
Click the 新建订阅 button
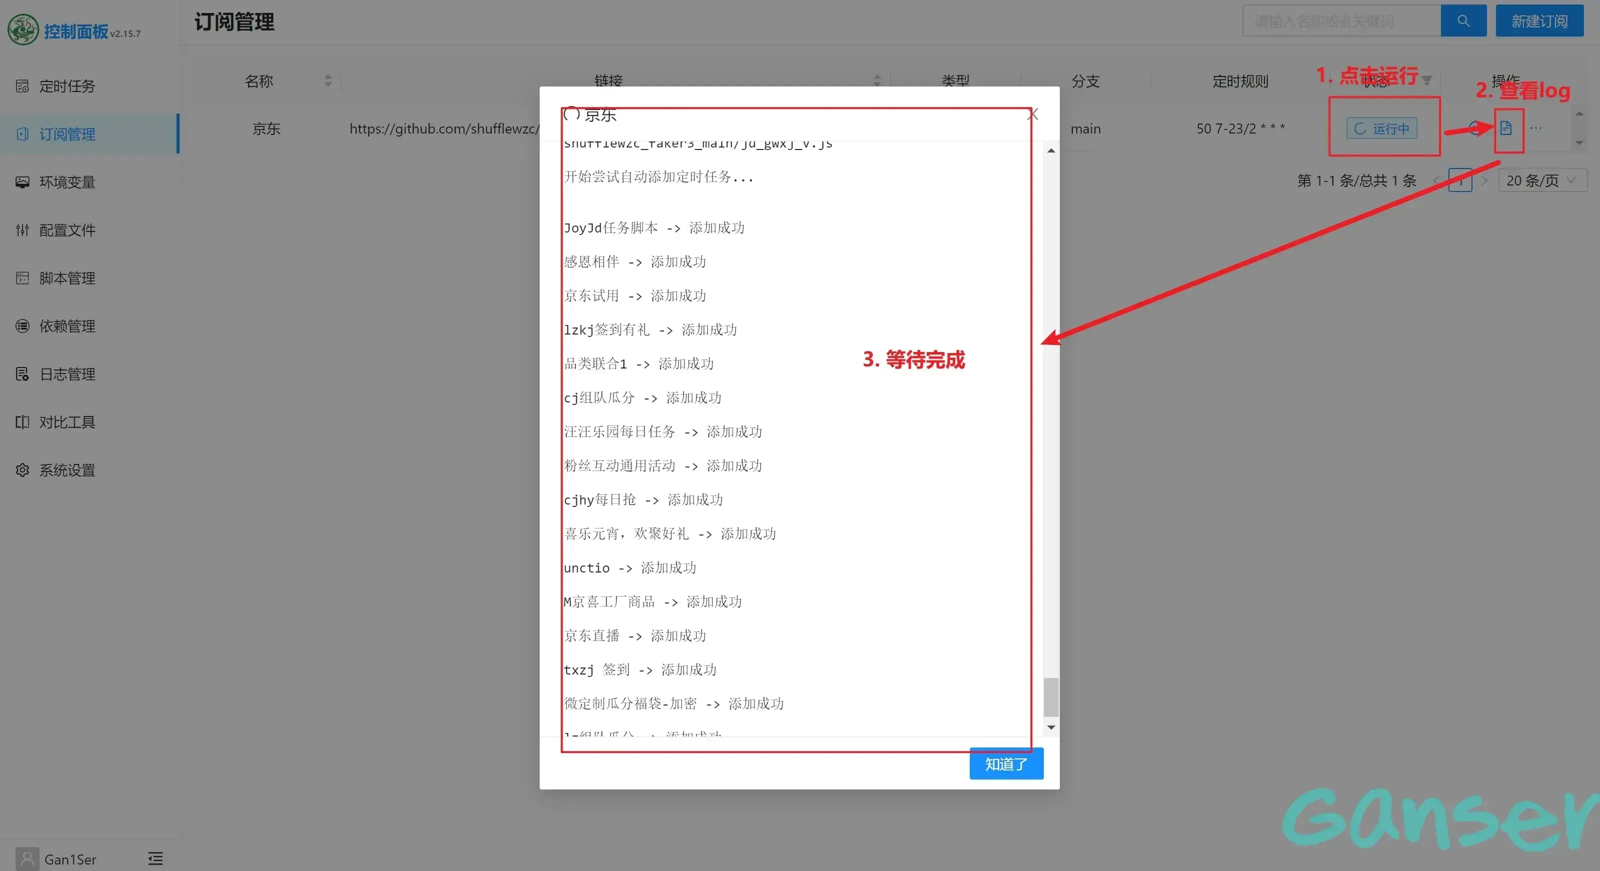point(1539,21)
